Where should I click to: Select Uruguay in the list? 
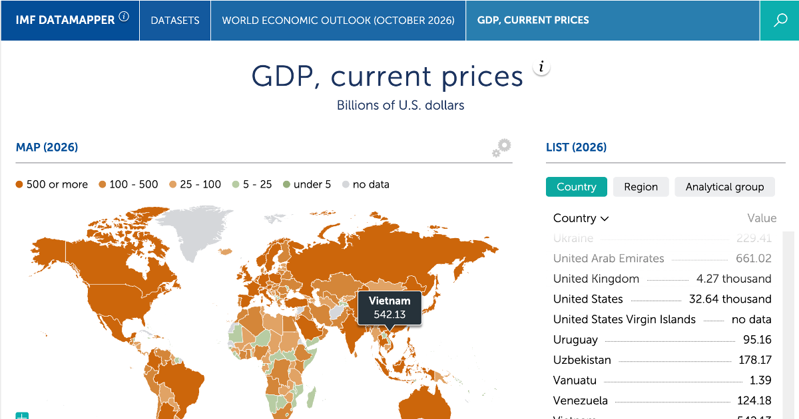coord(663,340)
